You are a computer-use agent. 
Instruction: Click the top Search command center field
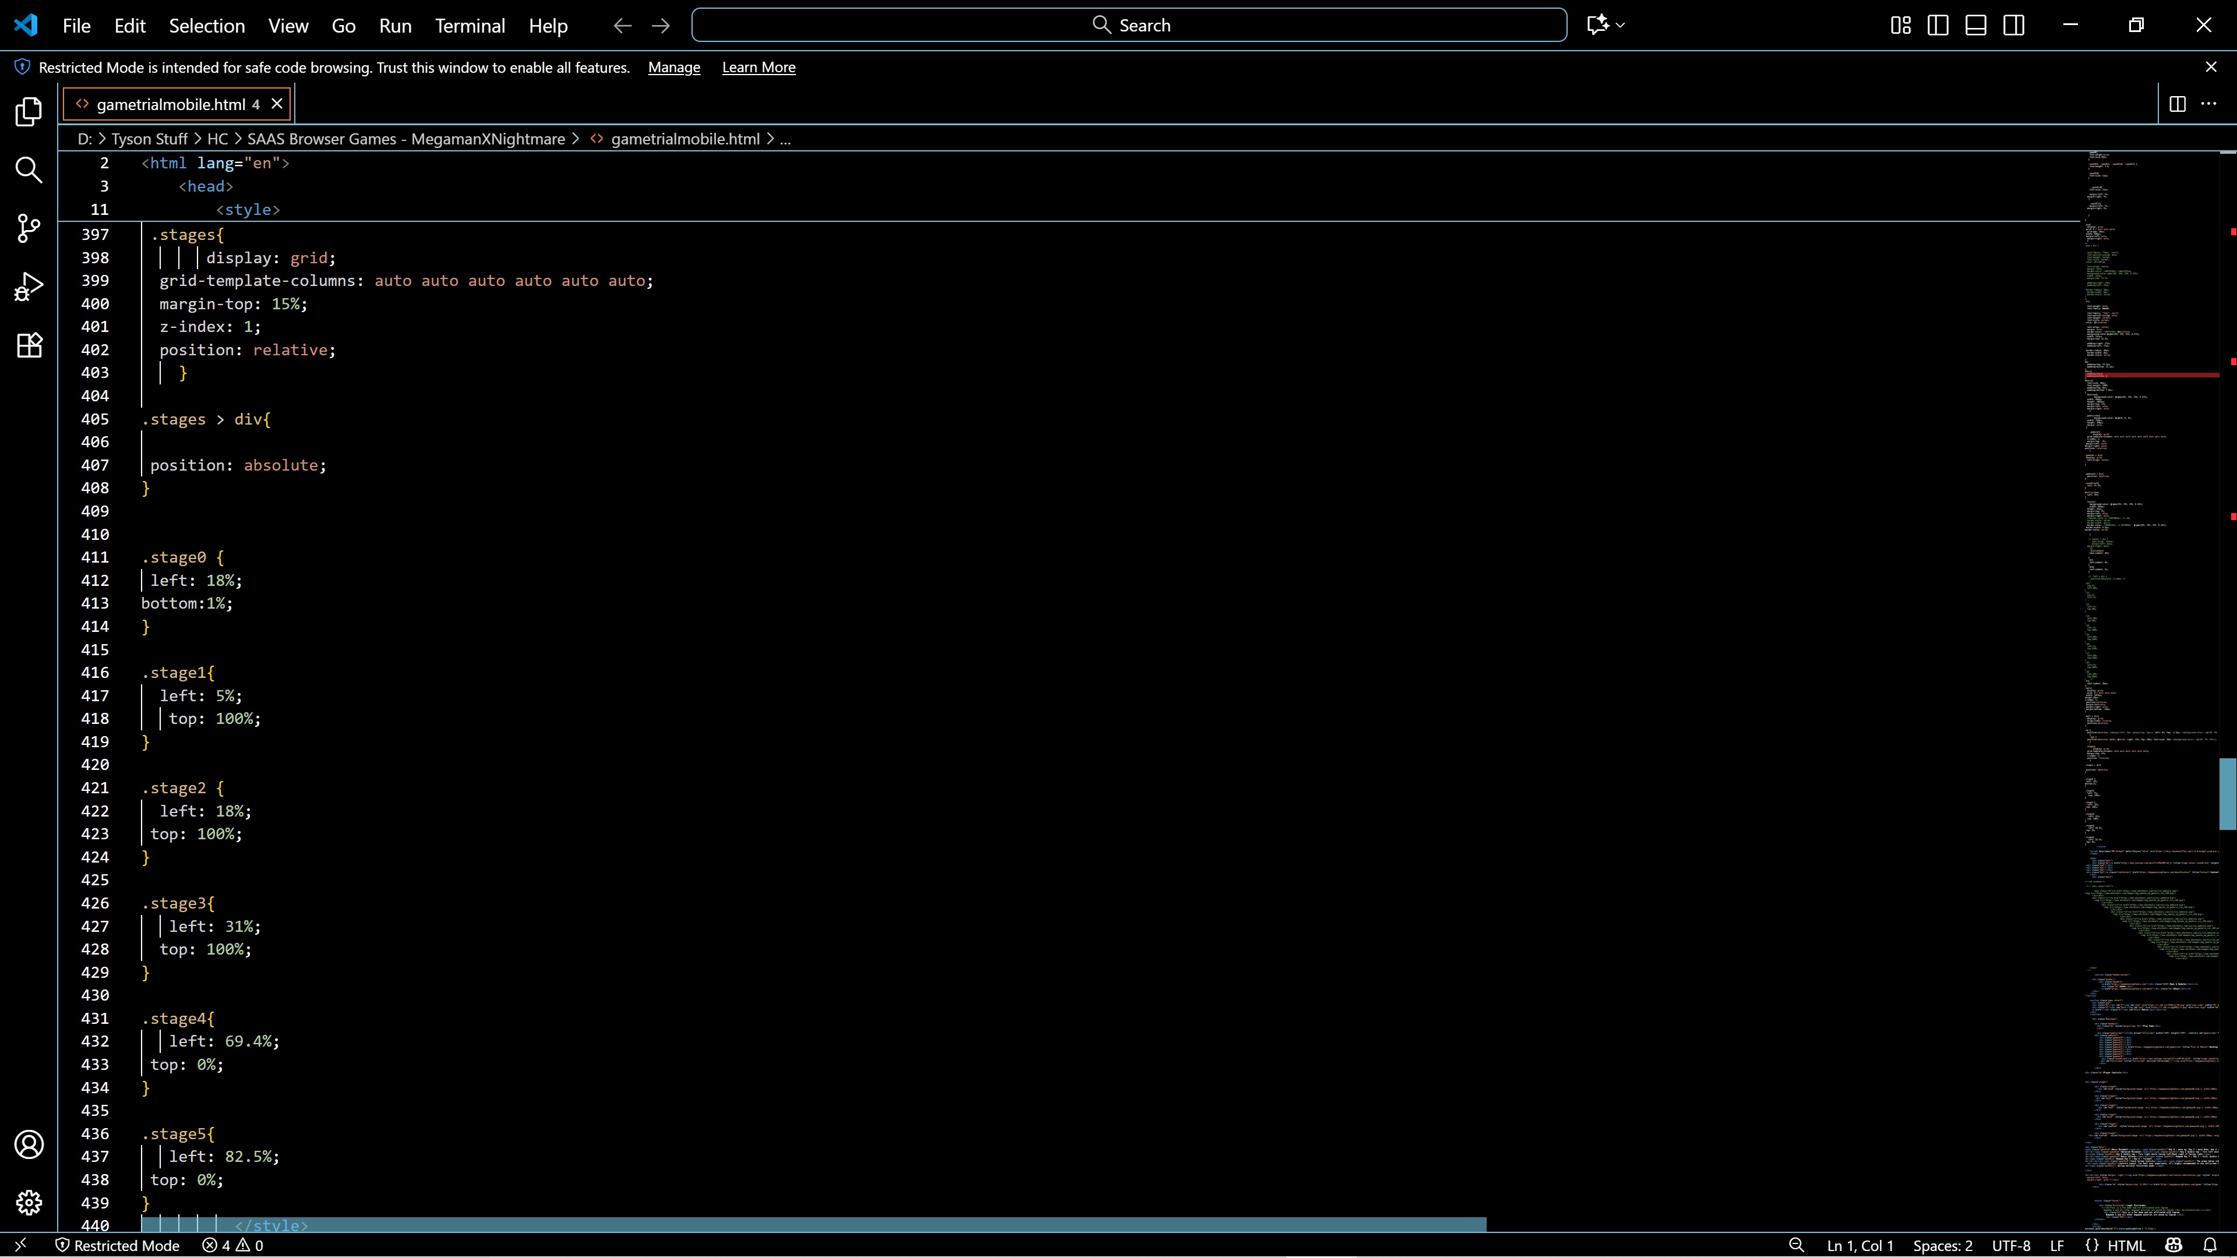click(1129, 25)
